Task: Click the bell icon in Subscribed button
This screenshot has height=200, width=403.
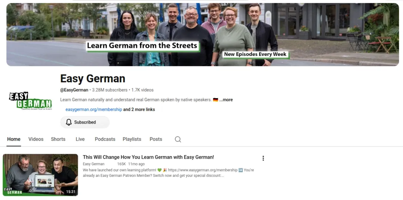Action: 69,122
